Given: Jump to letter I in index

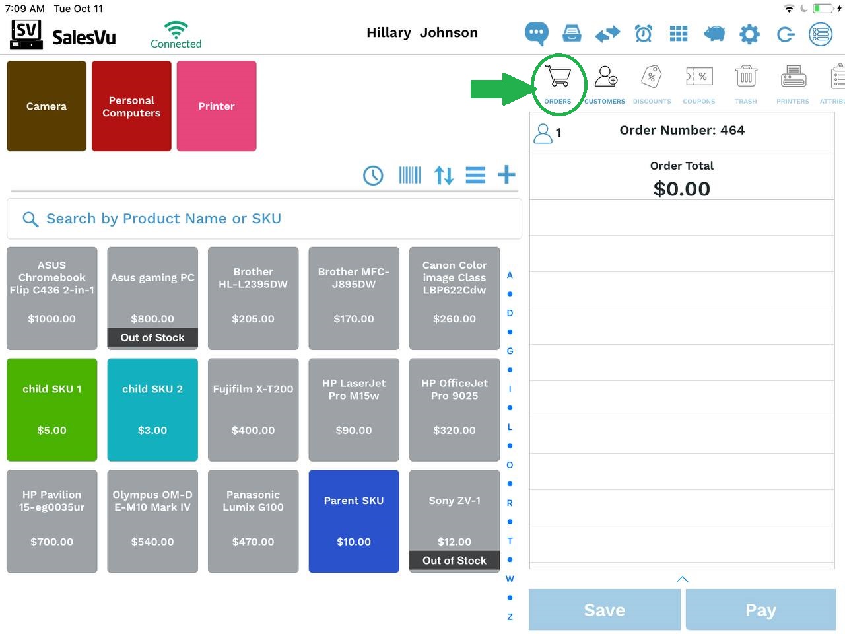Looking at the screenshot, I should pyautogui.click(x=510, y=389).
